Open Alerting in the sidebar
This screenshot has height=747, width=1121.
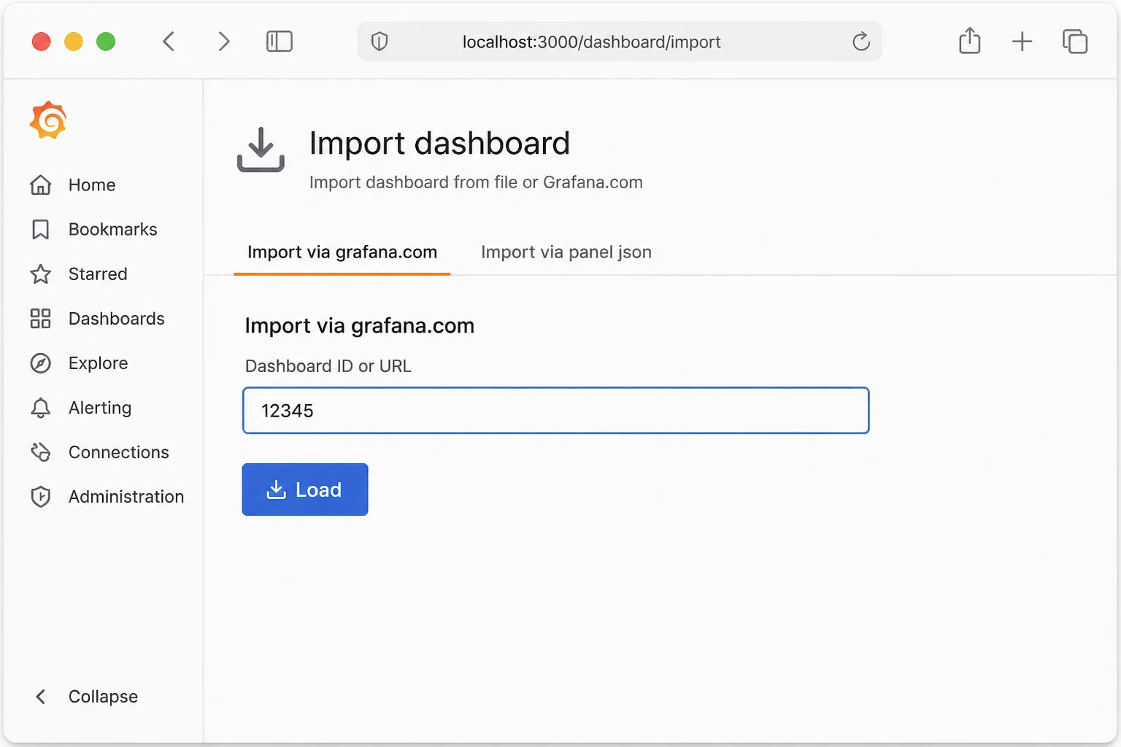tap(100, 408)
